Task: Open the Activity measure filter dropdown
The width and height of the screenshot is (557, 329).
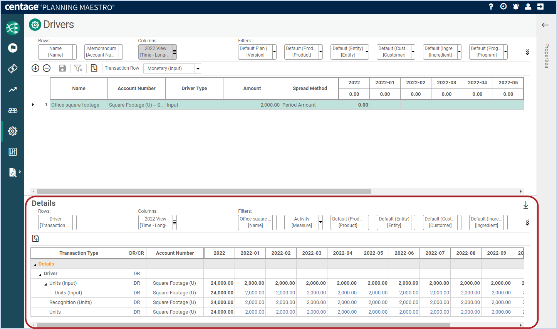Action: tap(304, 222)
